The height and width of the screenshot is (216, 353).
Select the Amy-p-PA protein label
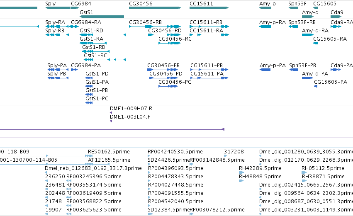point(273,66)
